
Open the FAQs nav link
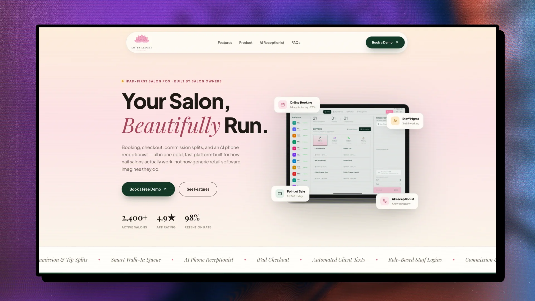coord(296,43)
